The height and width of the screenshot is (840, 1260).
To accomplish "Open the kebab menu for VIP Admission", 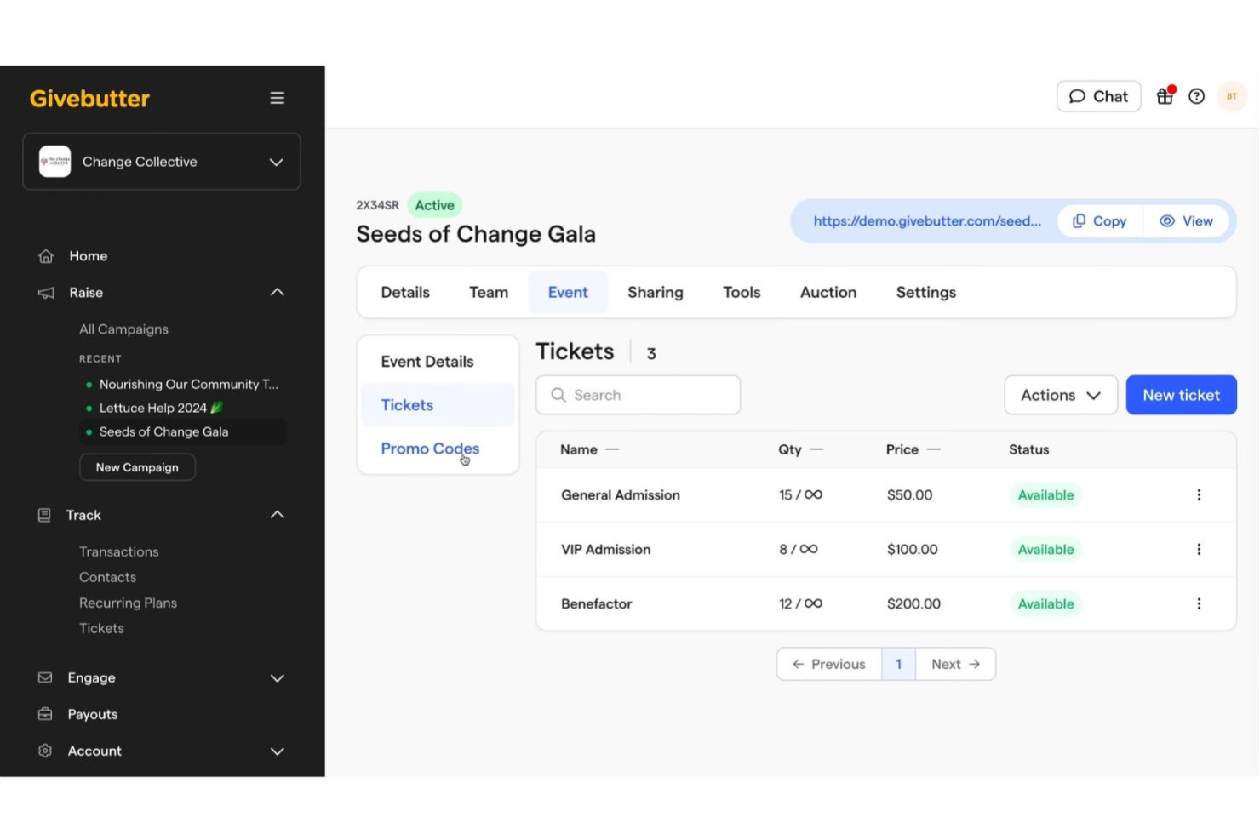I will point(1199,549).
